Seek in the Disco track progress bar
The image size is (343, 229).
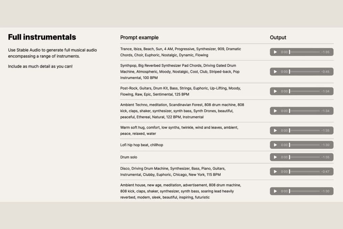[304, 172]
